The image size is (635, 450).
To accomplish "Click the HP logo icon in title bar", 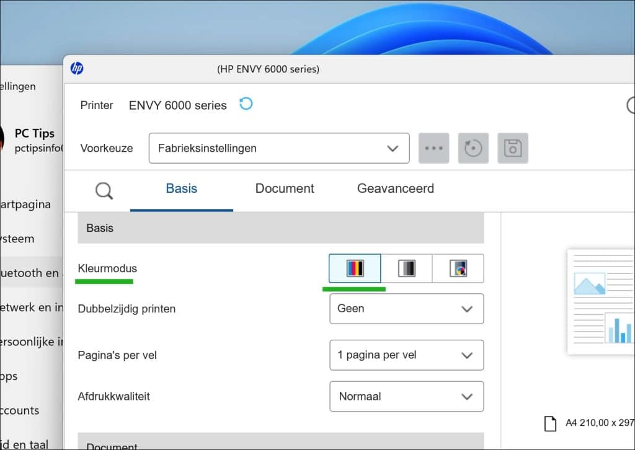I will (77, 68).
